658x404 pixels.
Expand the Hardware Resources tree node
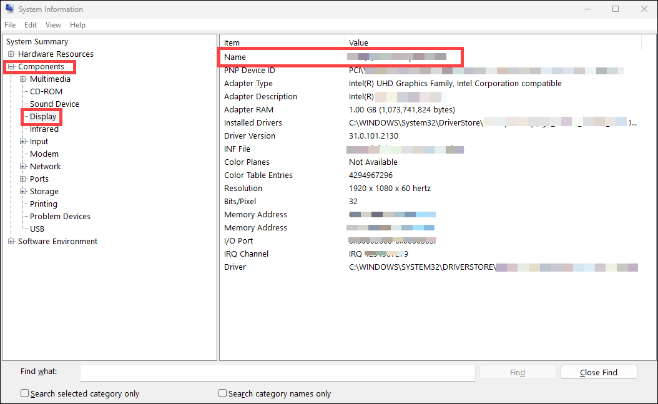click(11, 54)
